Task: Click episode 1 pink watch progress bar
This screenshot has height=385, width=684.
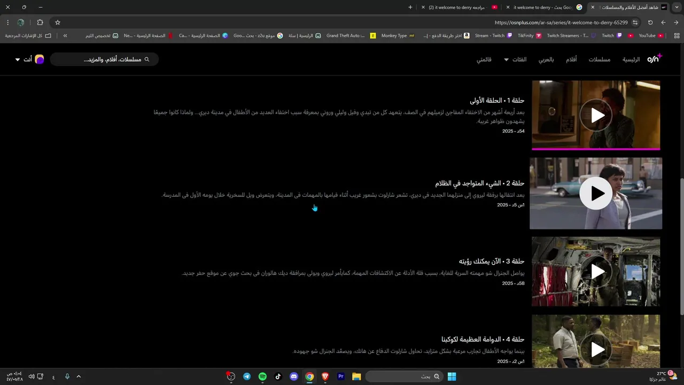Action: (596, 149)
